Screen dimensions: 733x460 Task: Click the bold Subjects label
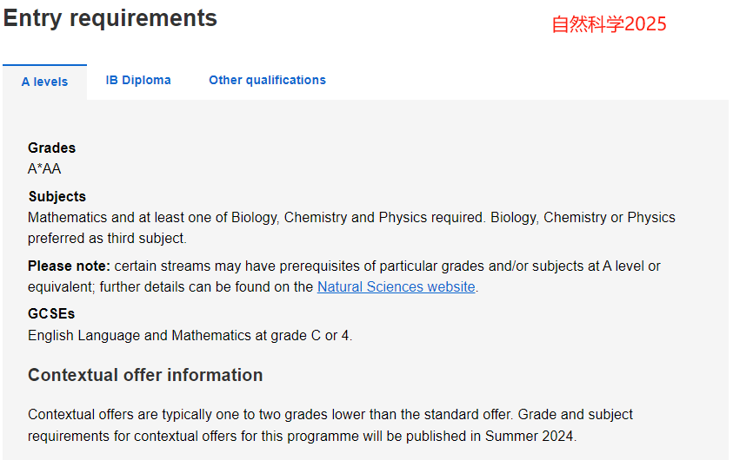click(57, 196)
